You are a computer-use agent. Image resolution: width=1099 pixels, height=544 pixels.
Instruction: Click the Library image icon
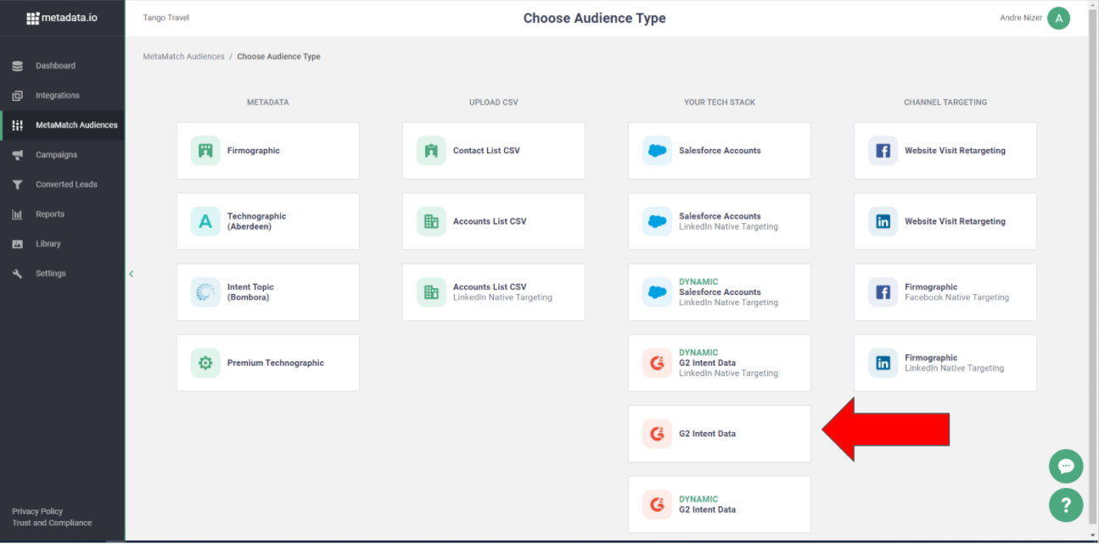pos(18,244)
